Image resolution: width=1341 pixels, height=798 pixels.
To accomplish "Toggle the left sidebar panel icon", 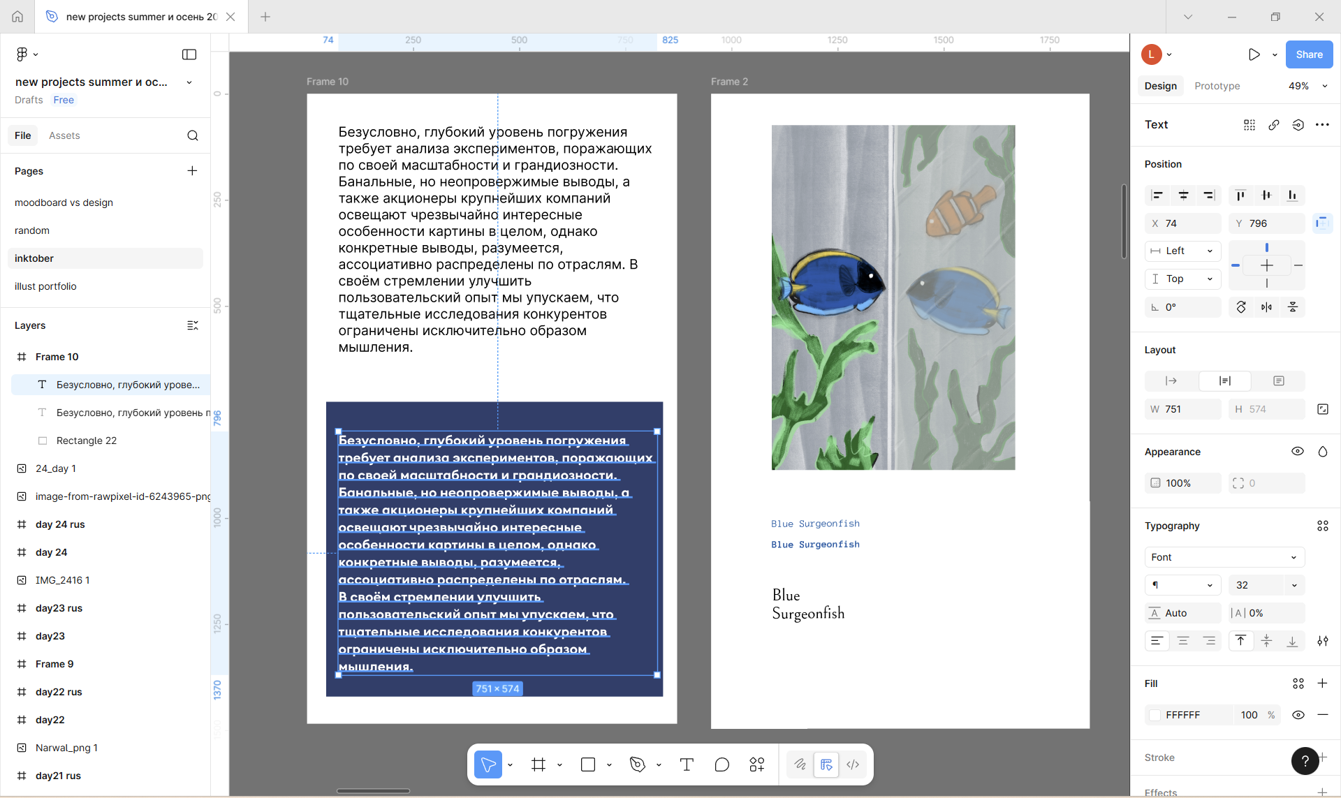I will click(189, 54).
